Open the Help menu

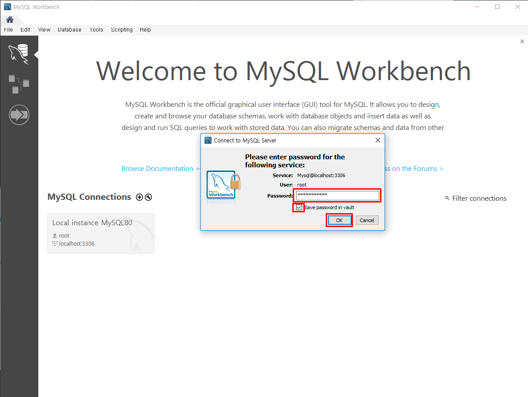tap(145, 30)
